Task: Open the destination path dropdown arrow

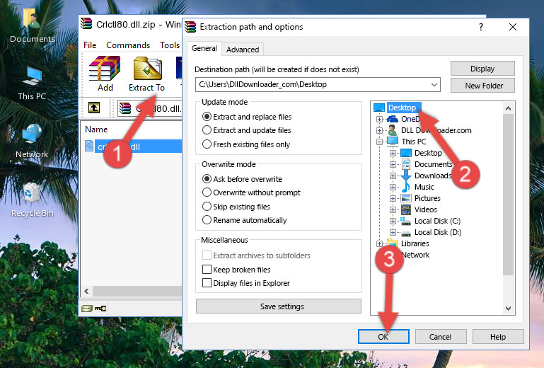Action: click(x=434, y=85)
